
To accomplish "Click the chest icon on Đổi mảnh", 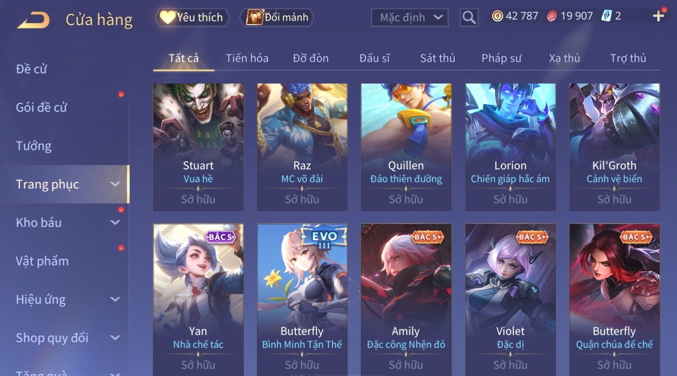I will (x=255, y=17).
